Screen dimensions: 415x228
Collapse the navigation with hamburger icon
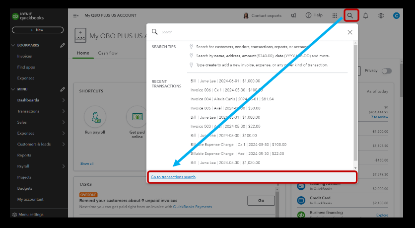(75, 15)
